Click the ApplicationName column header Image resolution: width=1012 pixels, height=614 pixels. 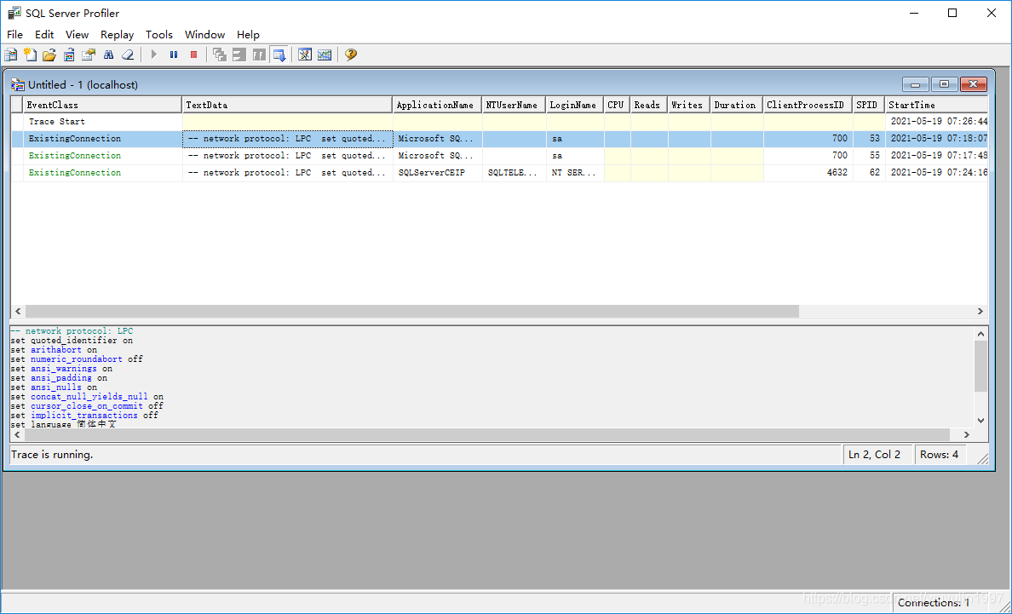[x=438, y=105]
